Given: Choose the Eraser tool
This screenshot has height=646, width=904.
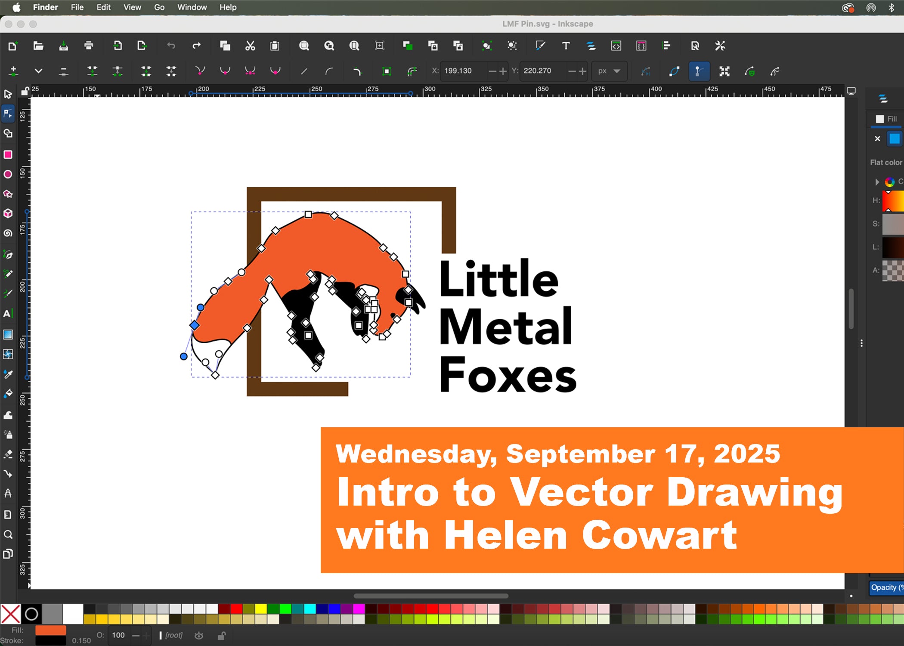Looking at the screenshot, I should [x=8, y=454].
